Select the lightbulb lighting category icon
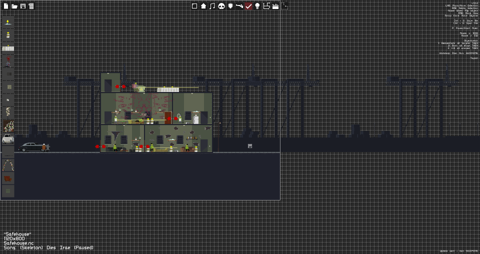This screenshot has width=480, height=254. pyautogui.click(x=257, y=6)
